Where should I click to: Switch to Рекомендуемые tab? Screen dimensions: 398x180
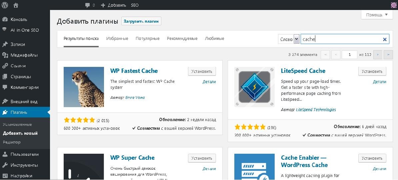[x=182, y=39]
